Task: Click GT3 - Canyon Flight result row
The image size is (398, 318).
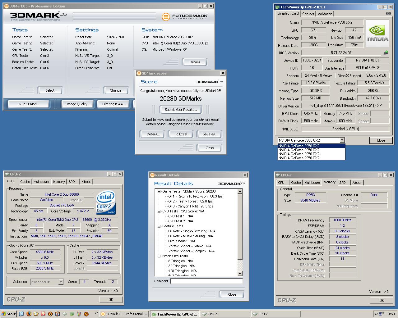Action: point(191,206)
